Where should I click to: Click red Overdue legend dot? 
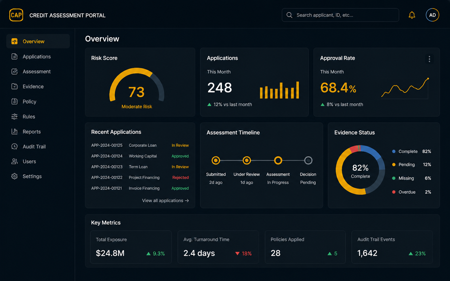coord(394,192)
